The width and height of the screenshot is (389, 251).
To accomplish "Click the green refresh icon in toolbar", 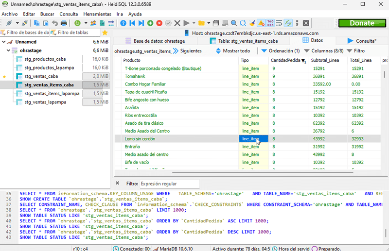I will [x=77, y=23].
